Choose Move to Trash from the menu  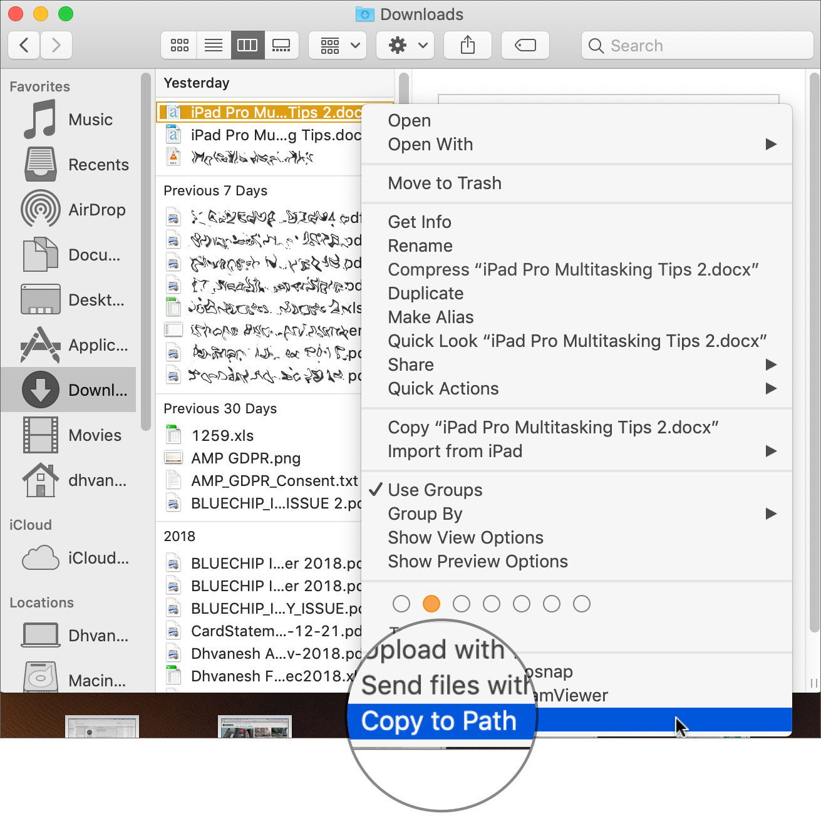coord(445,183)
